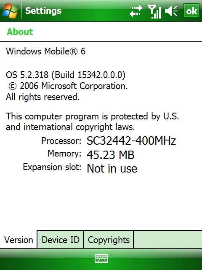
Task: Click the 2006 Microsoft Corporation copyright line
Action: 68,86
